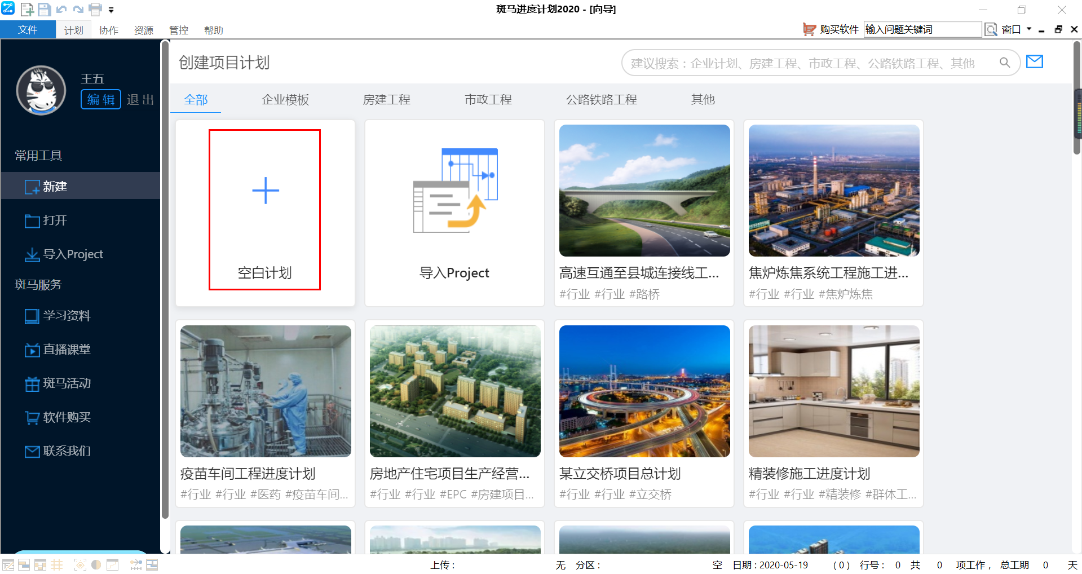1082x574 pixels.
Task: Click the #路桥 tag text
Action: [644, 294]
